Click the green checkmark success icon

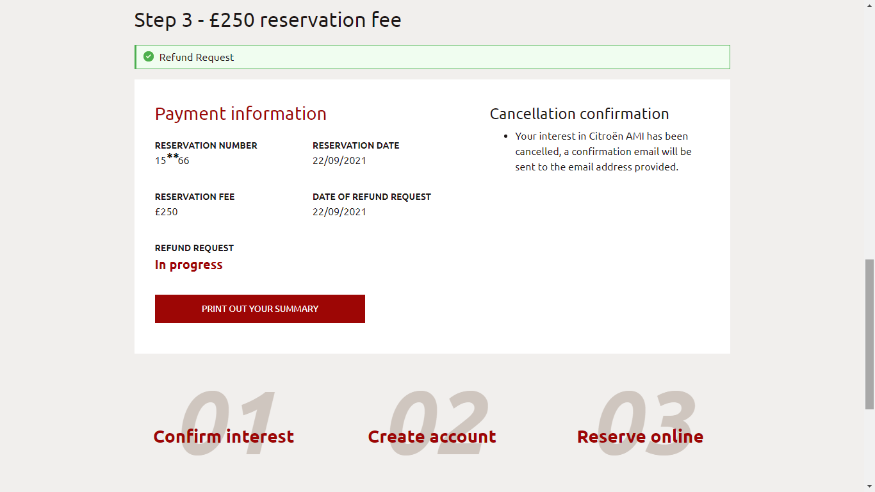pos(149,57)
